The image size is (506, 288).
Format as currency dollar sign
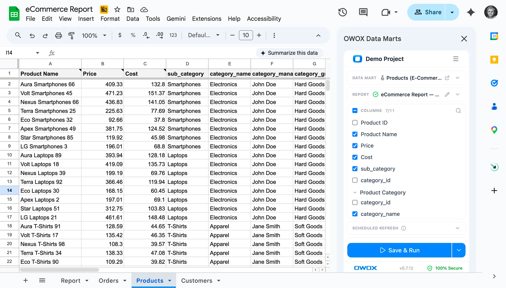120,35
